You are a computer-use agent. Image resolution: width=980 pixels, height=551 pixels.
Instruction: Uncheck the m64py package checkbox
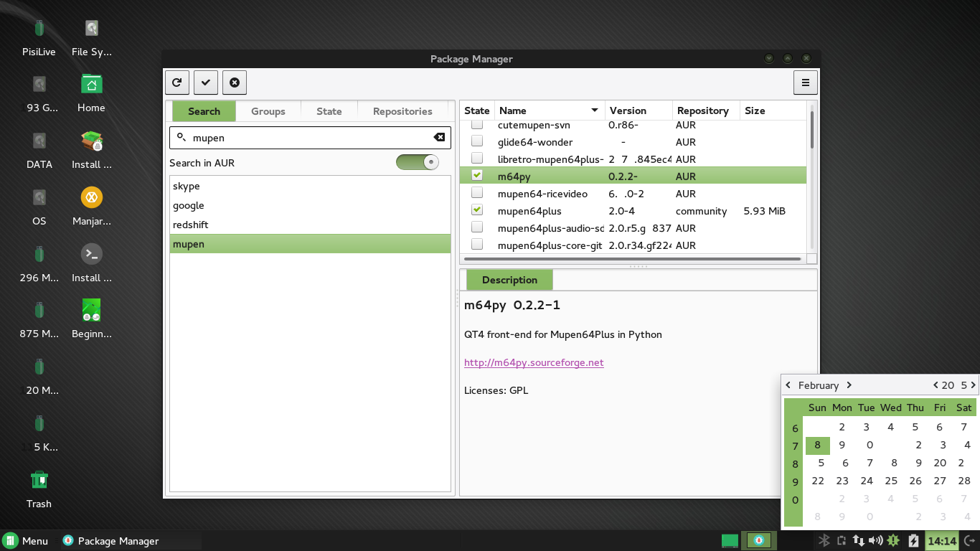coord(477,176)
